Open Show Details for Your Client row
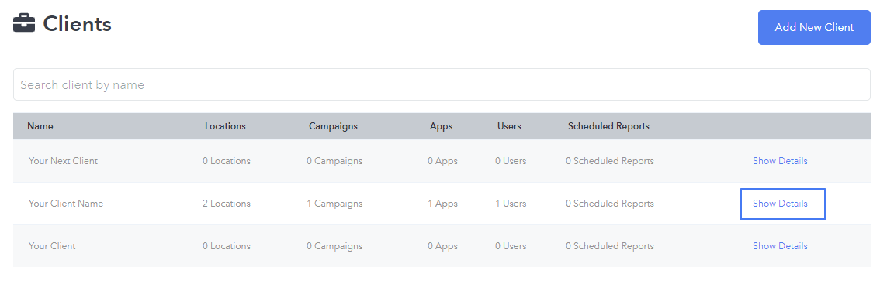Screen dimensions: 880x281 pyautogui.click(x=780, y=246)
